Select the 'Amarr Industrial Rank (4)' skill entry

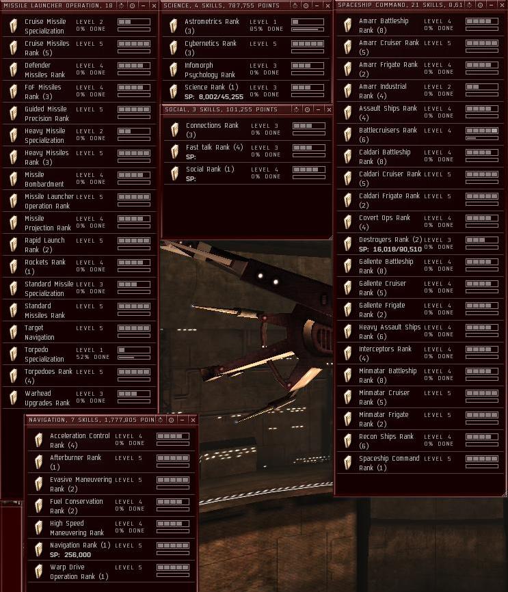(x=420, y=91)
